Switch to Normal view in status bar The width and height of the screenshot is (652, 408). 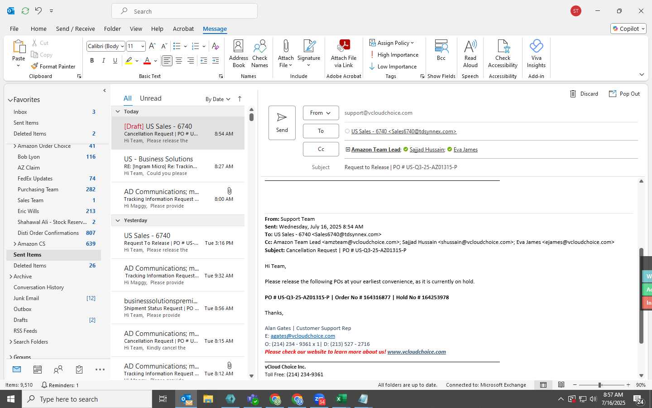(x=543, y=385)
